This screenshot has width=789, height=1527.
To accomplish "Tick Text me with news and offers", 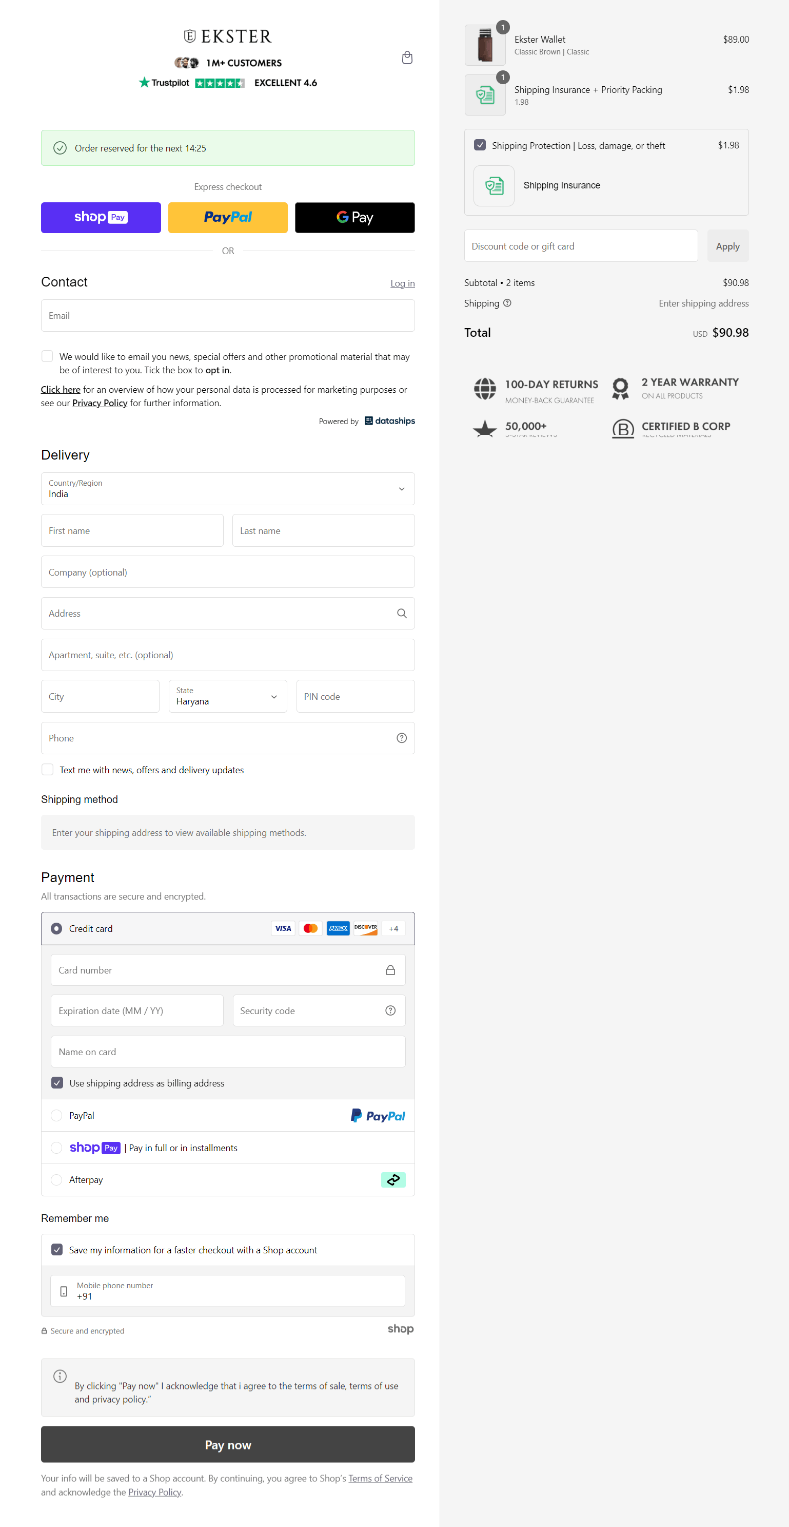I will 47,770.
